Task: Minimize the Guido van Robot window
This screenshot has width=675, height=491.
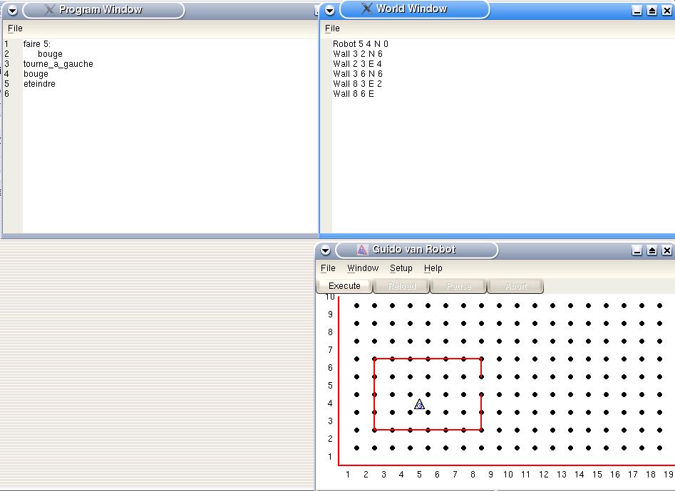Action: 637,250
